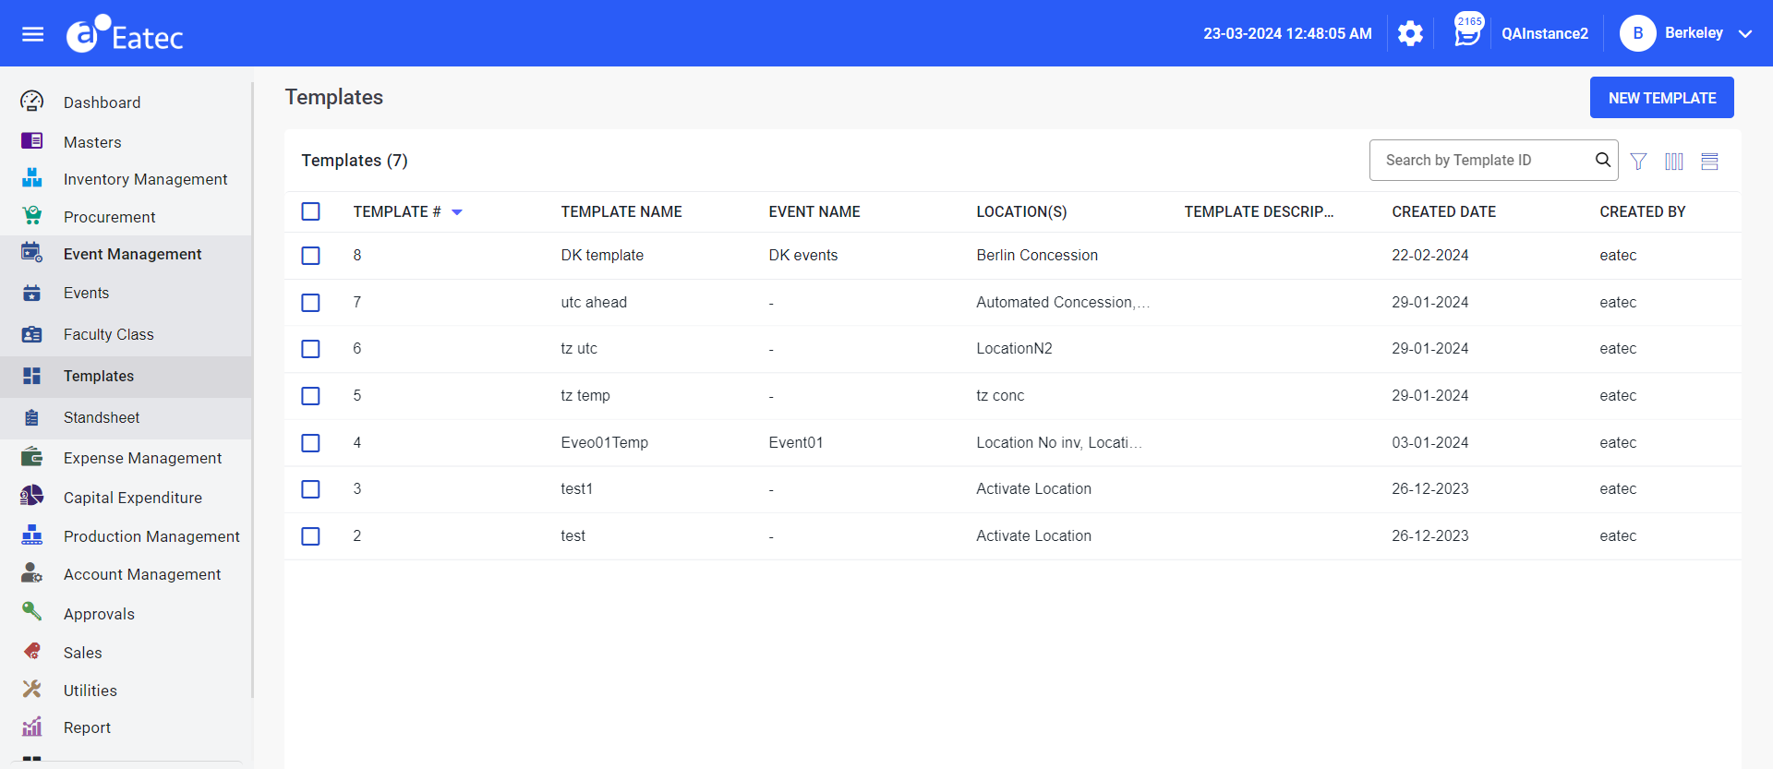This screenshot has width=1773, height=769.
Task: Toggle the row density view icon
Action: (x=1710, y=162)
